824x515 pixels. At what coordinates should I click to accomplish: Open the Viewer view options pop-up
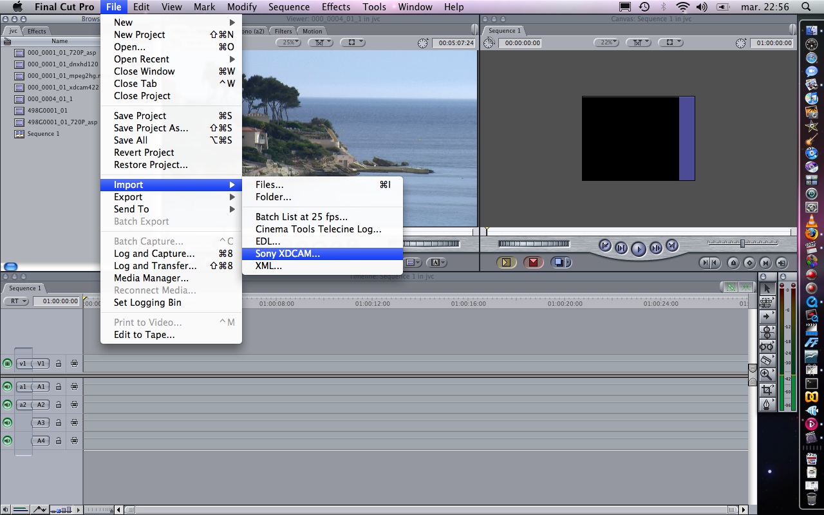coord(353,42)
